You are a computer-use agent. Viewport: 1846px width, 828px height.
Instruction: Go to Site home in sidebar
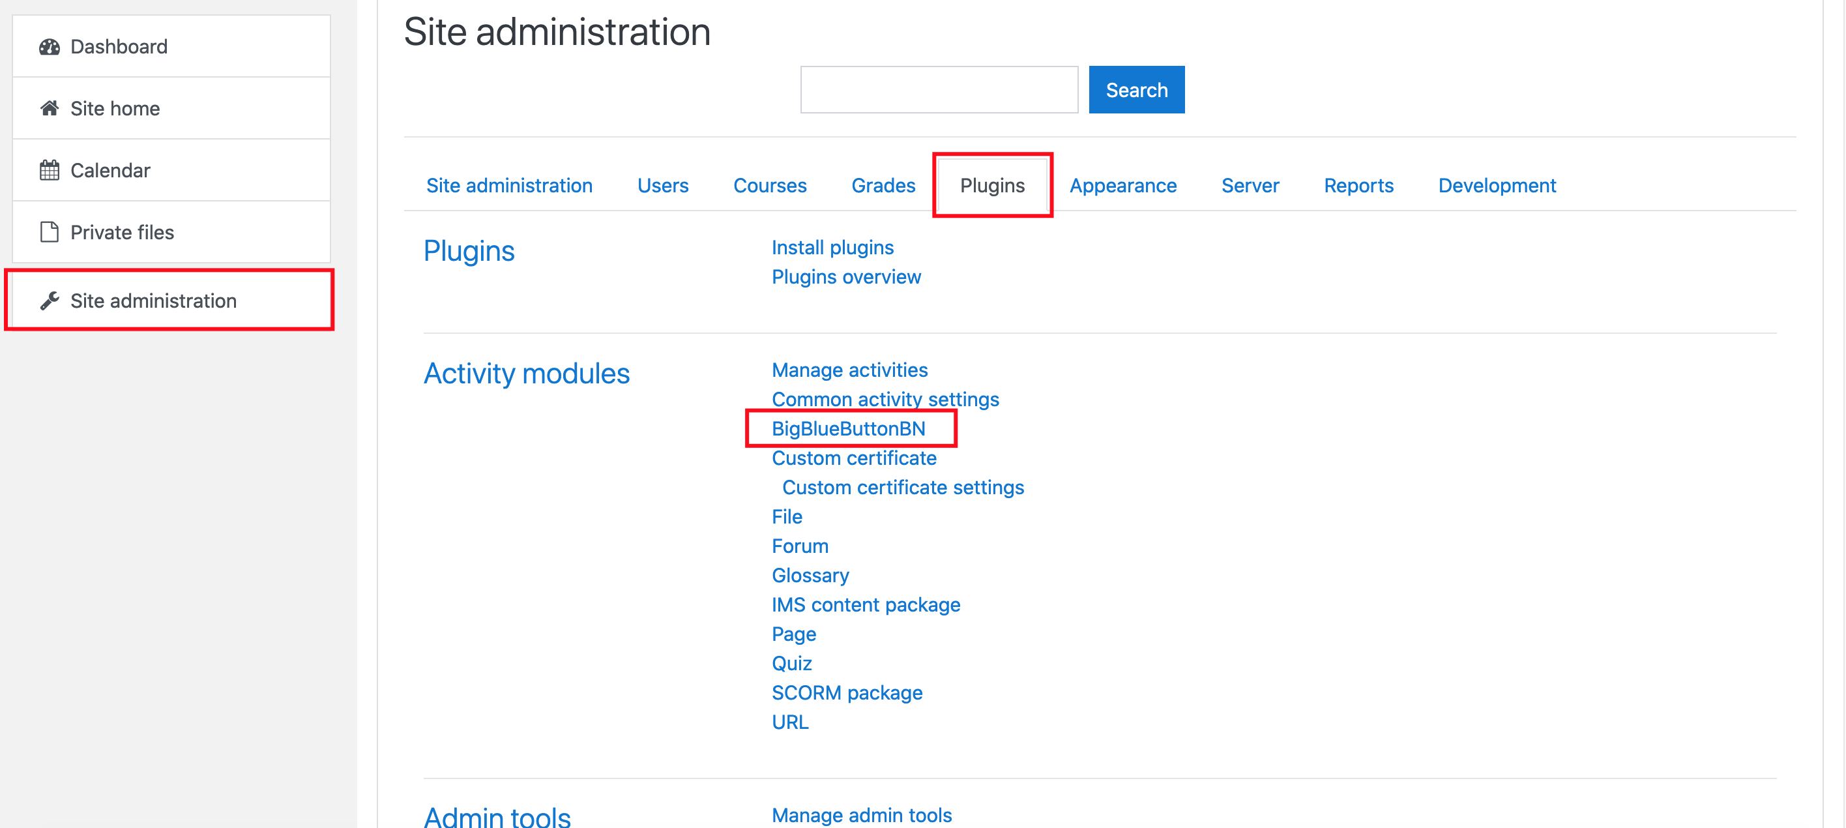click(x=171, y=108)
